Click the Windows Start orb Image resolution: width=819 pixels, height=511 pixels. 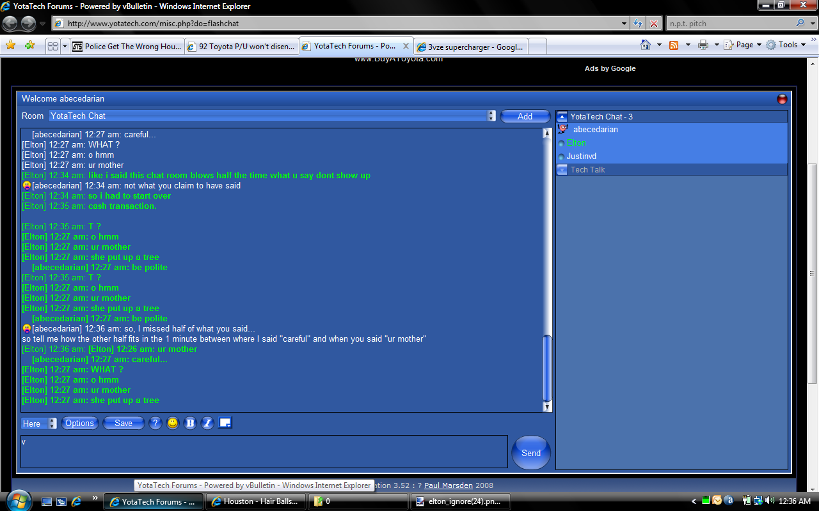[17, 500]
